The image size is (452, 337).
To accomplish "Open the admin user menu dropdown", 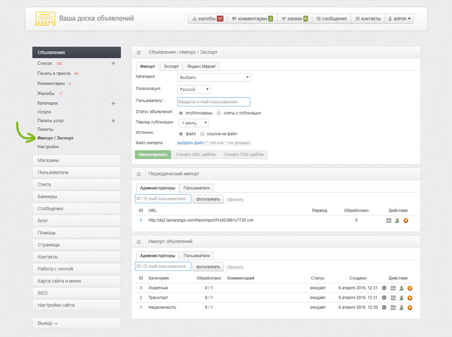I will [x=399, y=19].
